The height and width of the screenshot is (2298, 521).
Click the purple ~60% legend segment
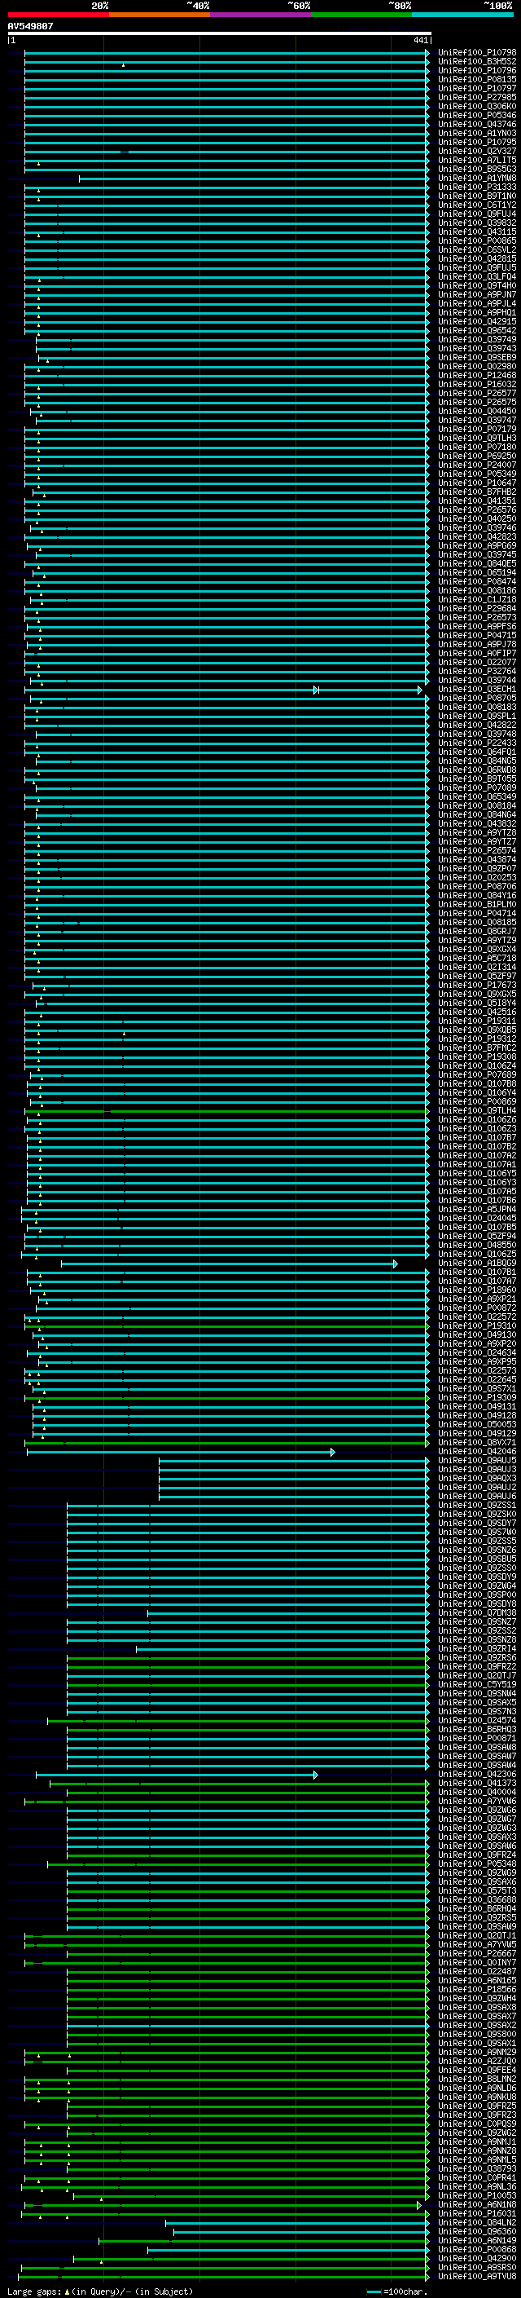[260, 15]
